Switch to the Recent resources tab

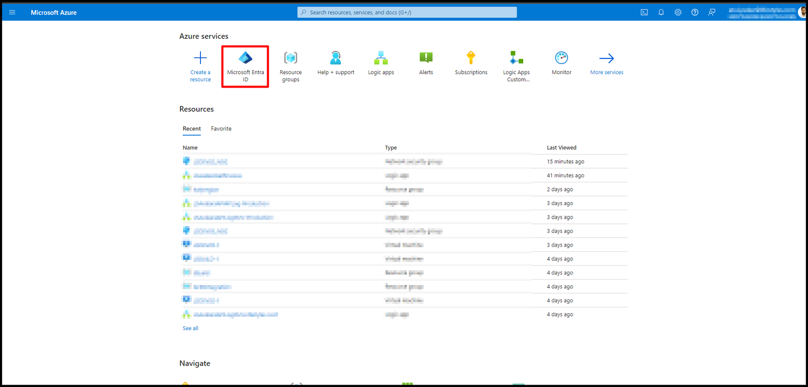(192, 129)
